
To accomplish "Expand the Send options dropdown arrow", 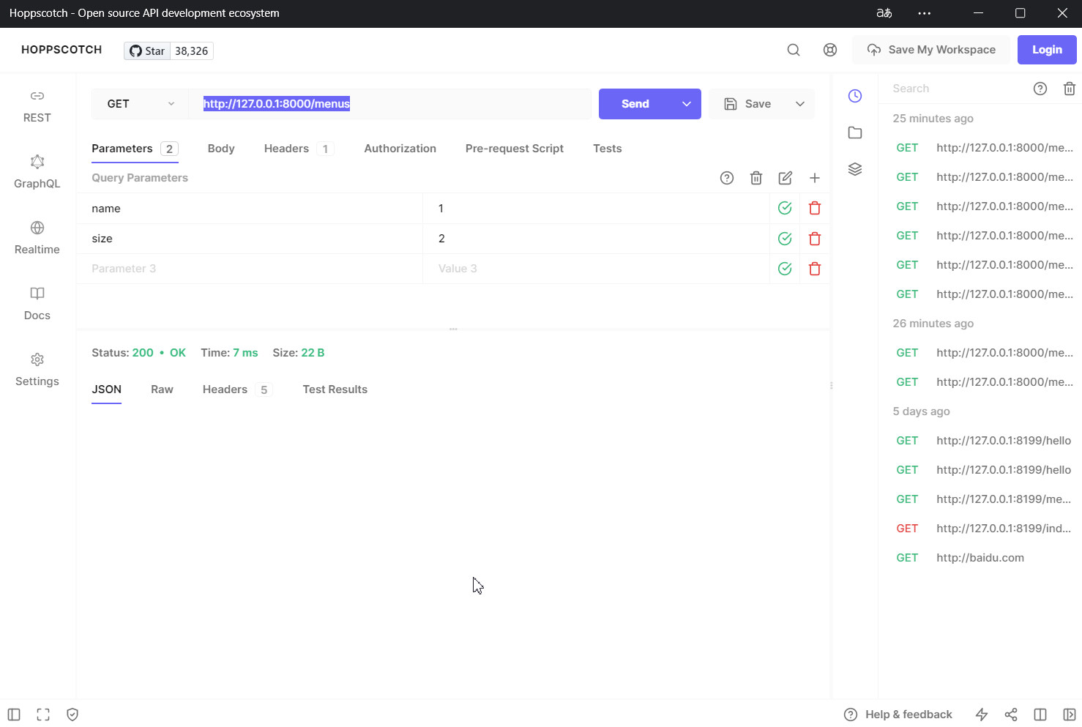I will pyautogui.click(x=687, y=104).
